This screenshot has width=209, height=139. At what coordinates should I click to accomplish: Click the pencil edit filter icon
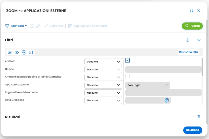coord(38,26)
